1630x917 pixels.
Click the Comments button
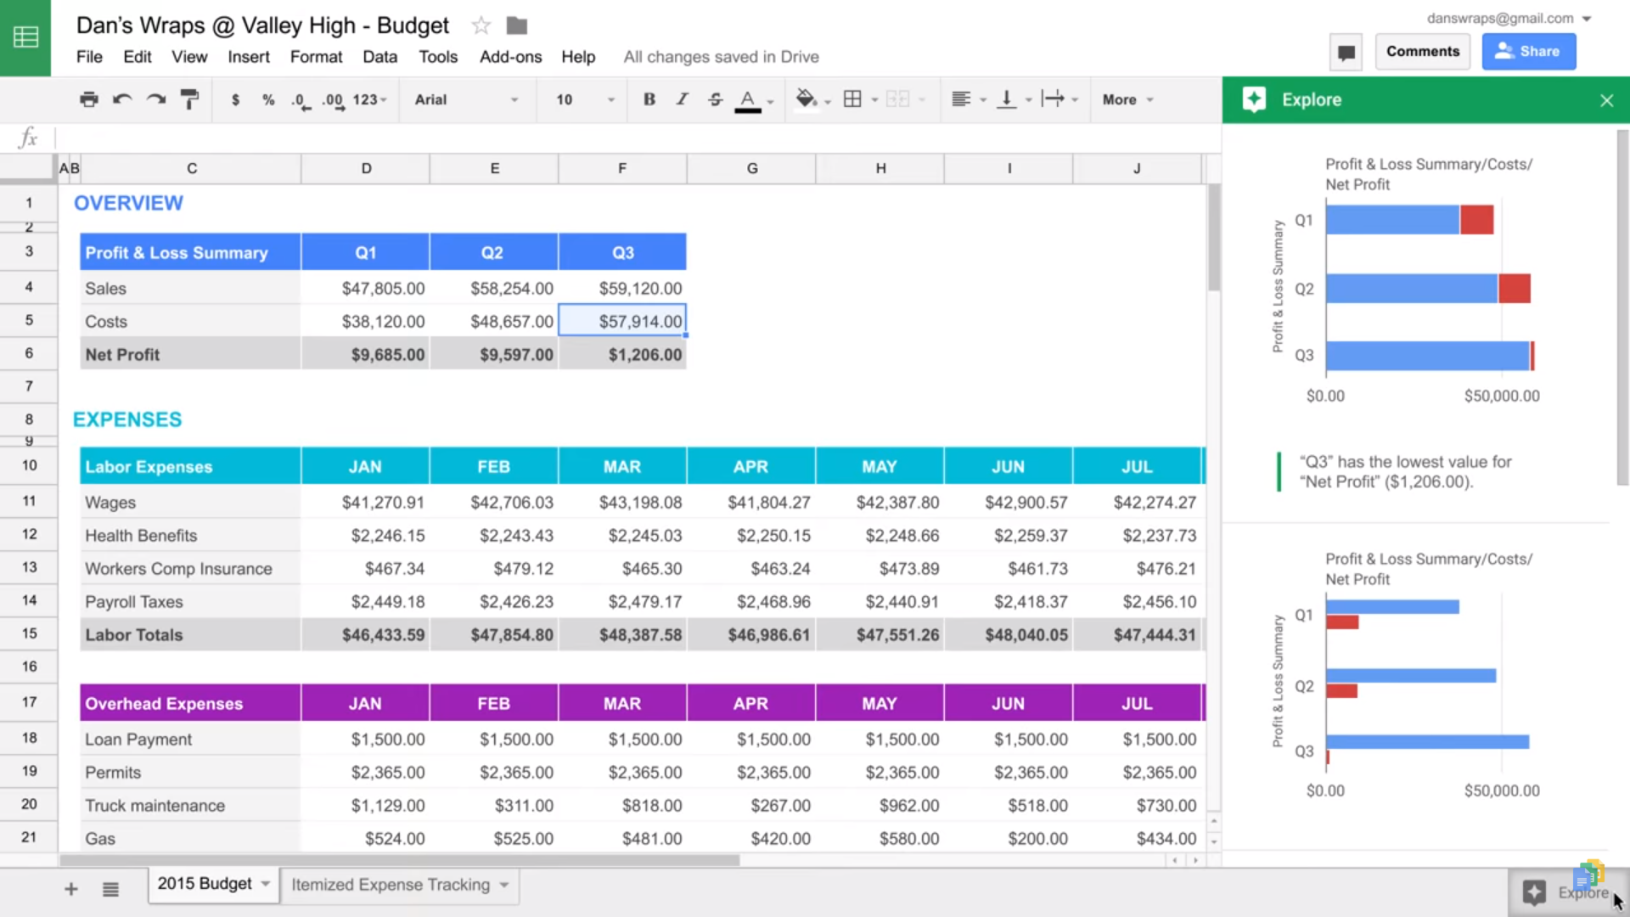coord(1423,50)
